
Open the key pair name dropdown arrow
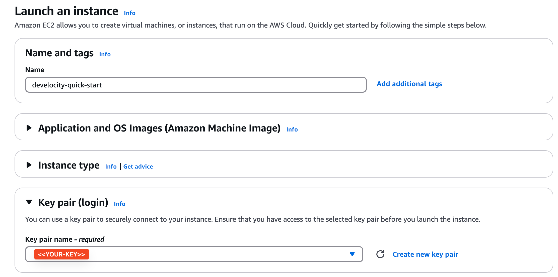(352, 254)
